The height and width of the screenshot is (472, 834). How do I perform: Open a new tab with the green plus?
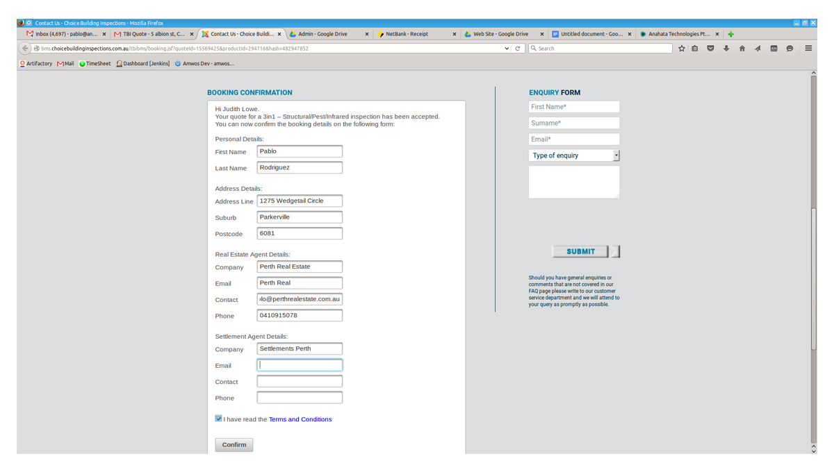pos(730,34)
